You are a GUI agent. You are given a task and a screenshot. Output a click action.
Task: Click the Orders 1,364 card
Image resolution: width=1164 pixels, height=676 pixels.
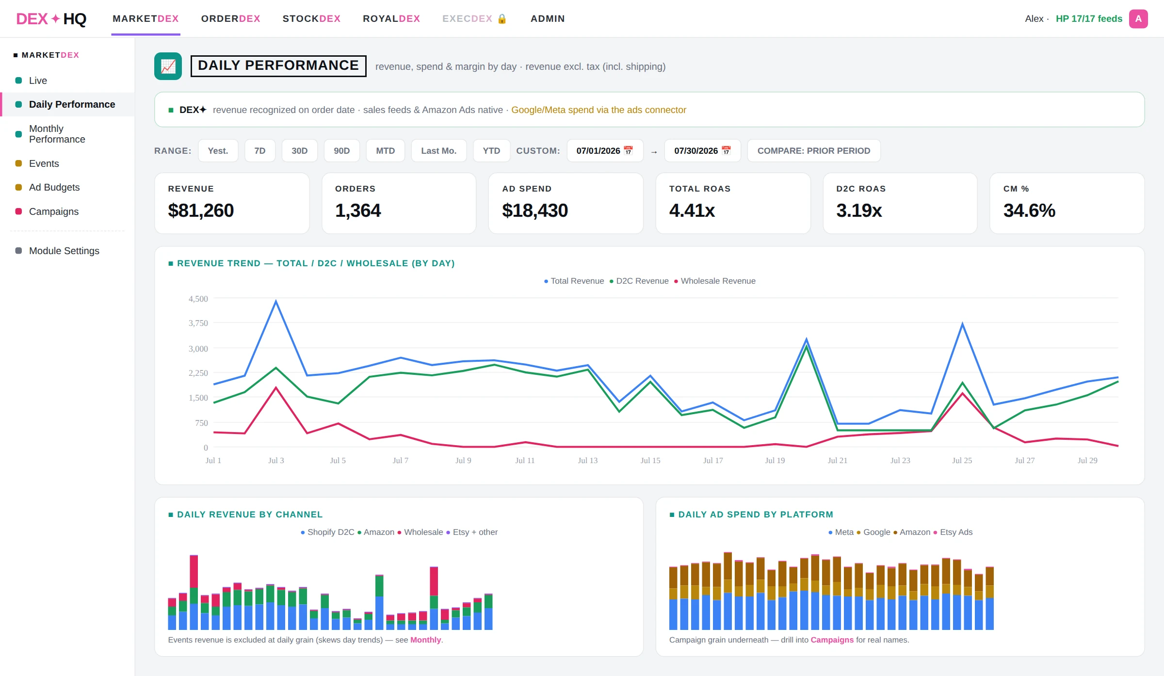[399, 203]
